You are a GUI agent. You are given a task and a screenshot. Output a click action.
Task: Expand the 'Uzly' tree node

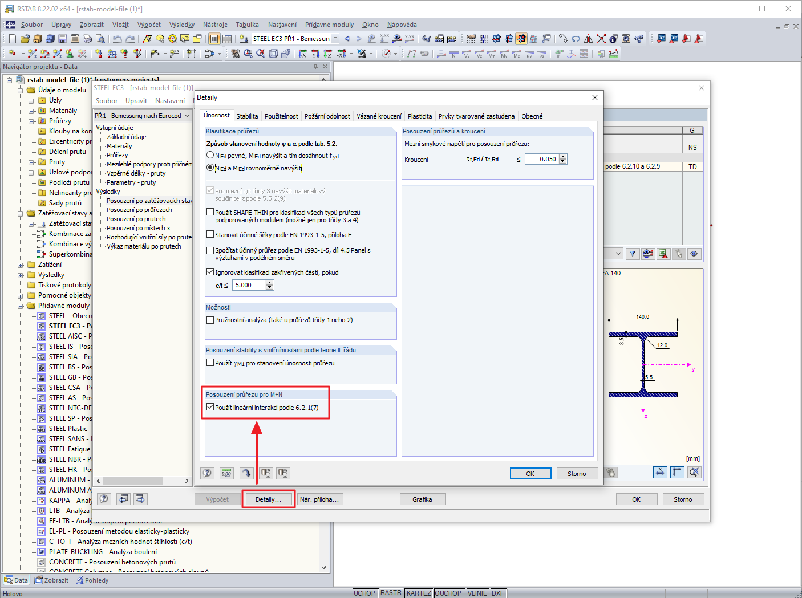tap(31, 100)
